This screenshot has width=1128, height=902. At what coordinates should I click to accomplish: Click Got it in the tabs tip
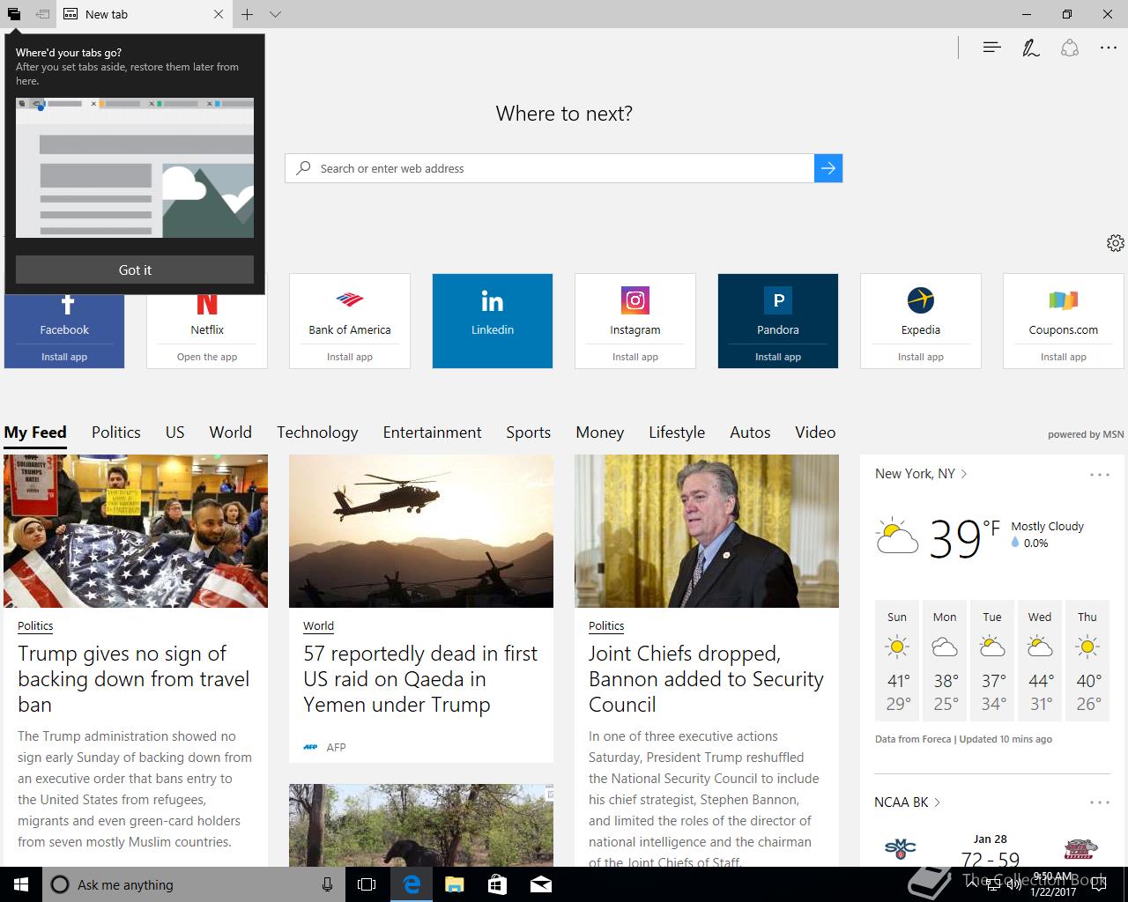pyautogui.click(x=135, y=270)
